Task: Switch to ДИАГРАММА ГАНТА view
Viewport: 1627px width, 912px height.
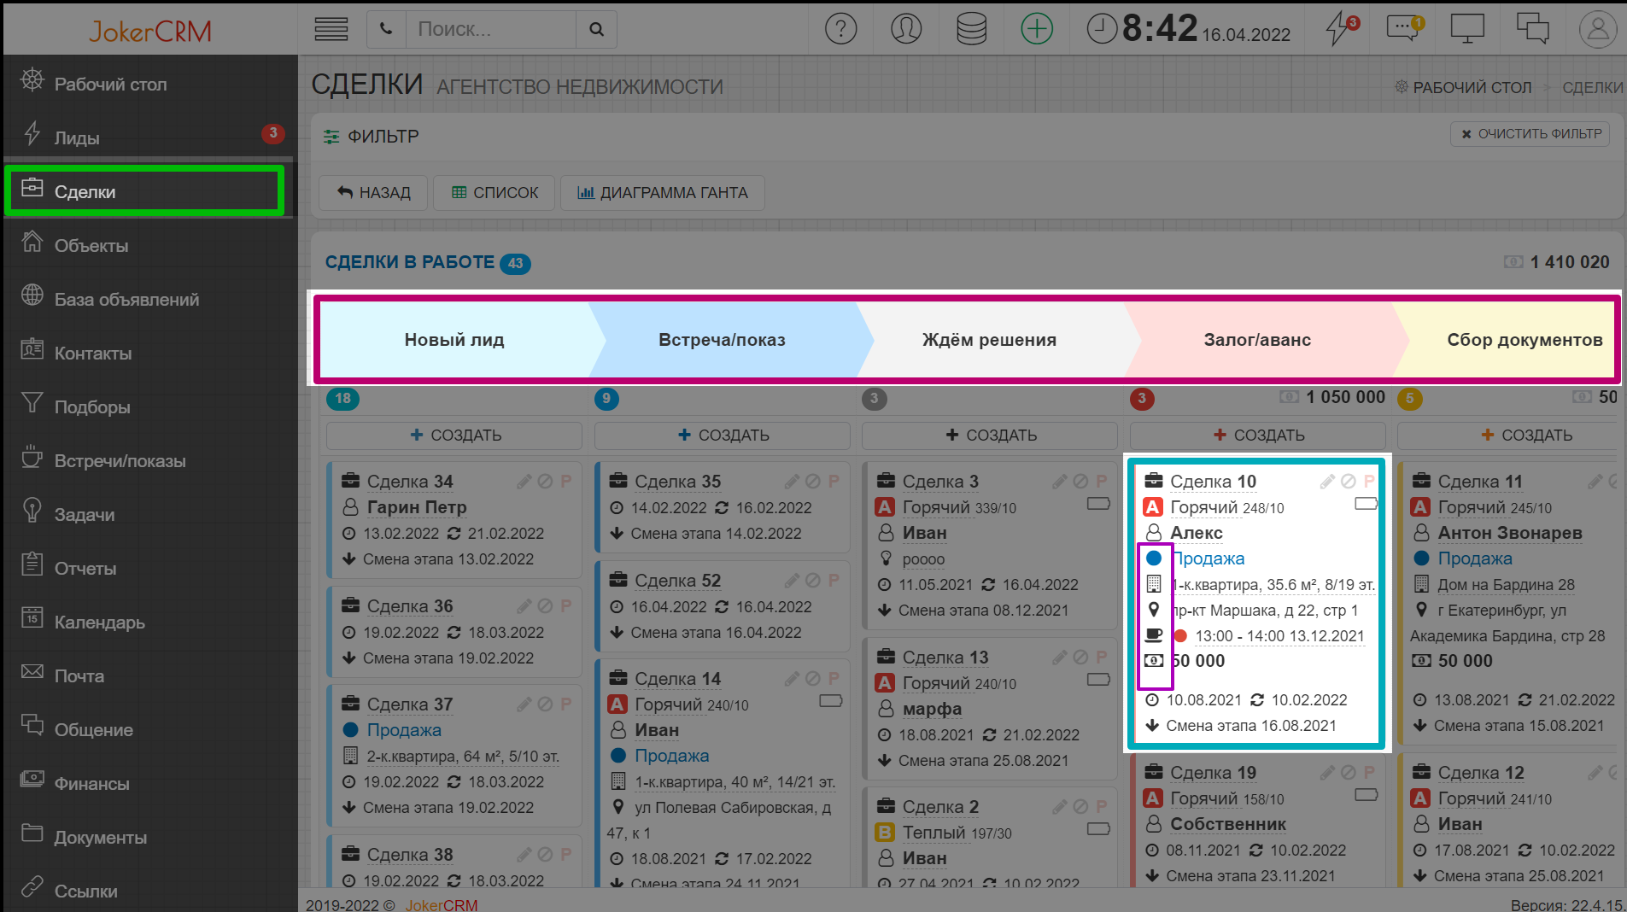Action: (x=662, y=193)
